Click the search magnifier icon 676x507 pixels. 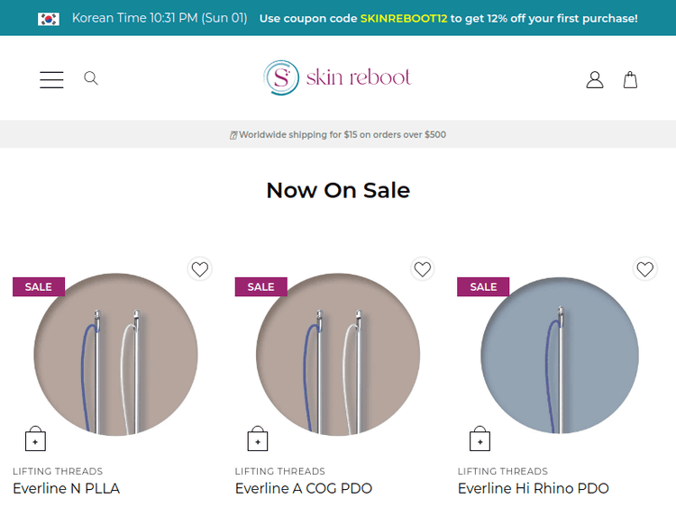[x=91, y=79]
